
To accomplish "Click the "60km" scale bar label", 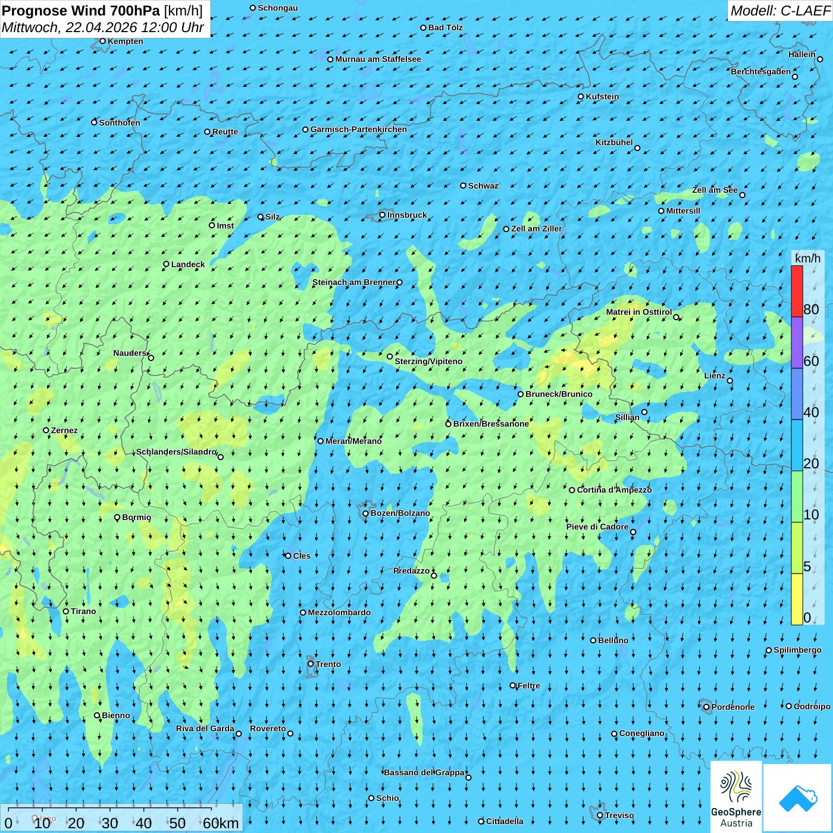I will 221,823.
